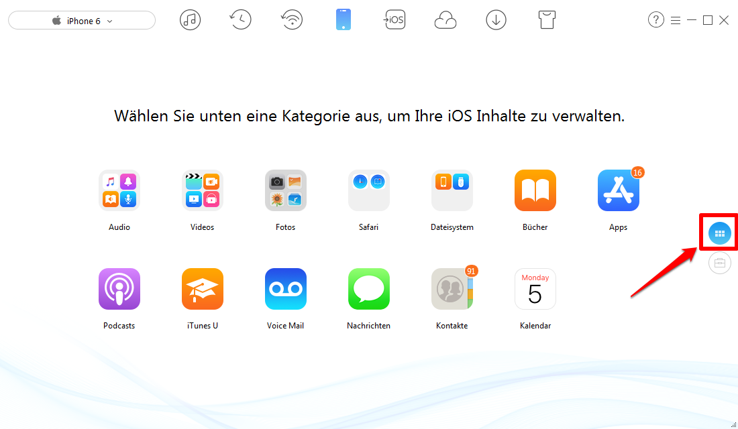Open the move-to-iOS icon

[394, 19]
